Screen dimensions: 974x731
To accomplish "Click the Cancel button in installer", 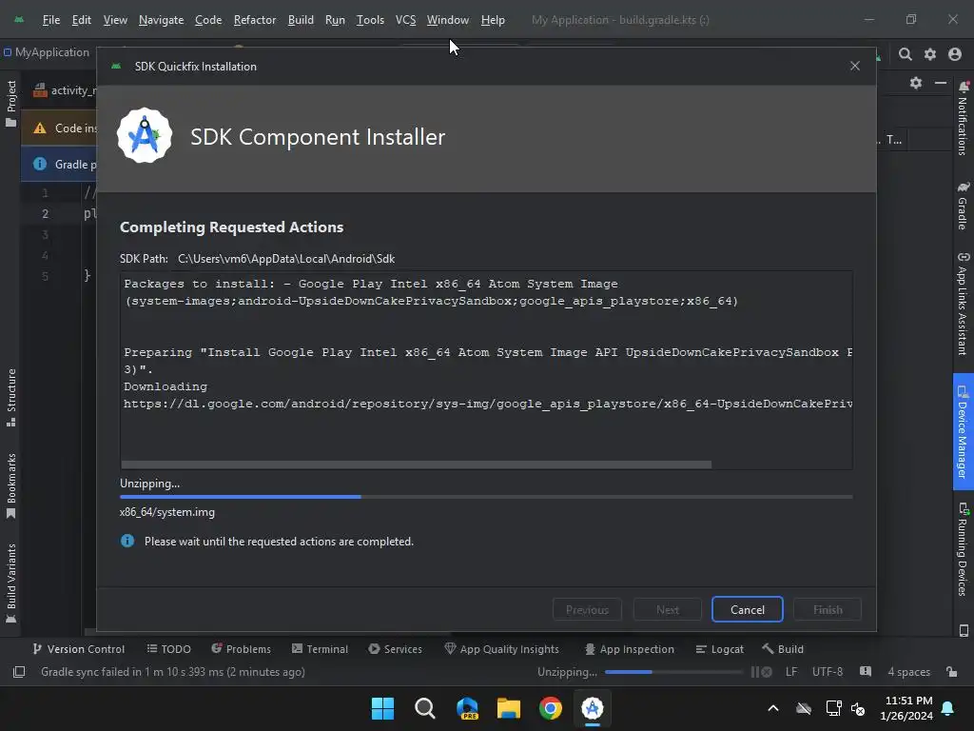I will [x=748, y=610].
